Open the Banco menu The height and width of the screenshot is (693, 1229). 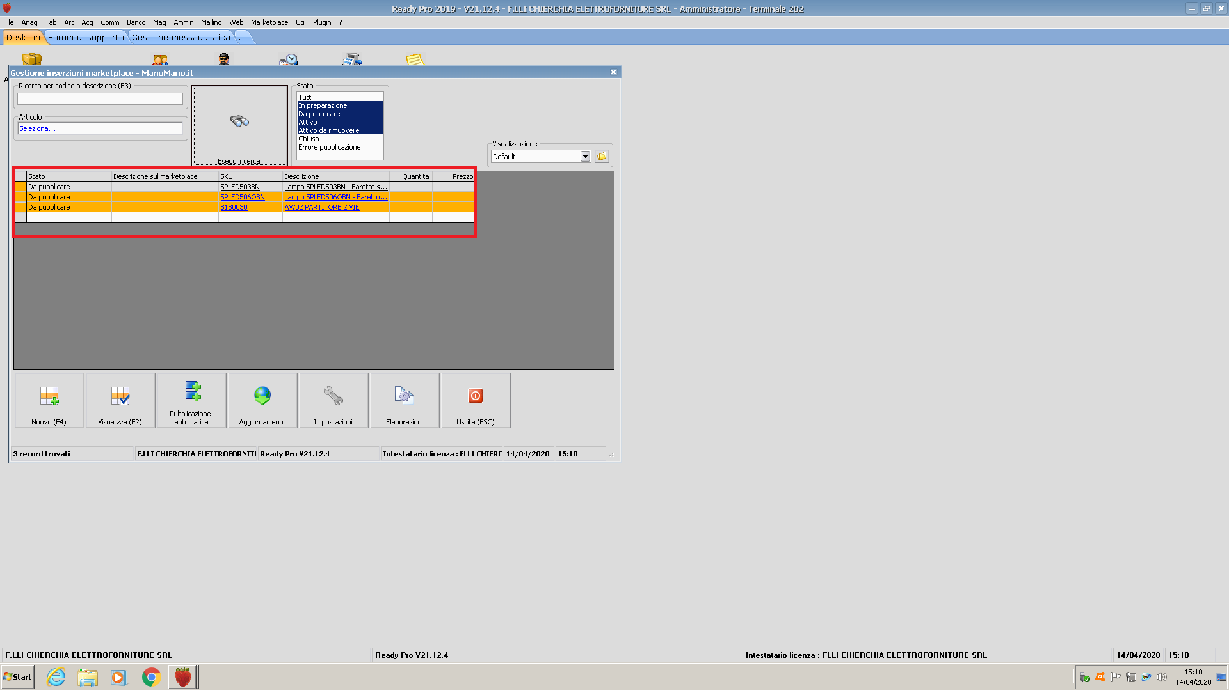[136, 22]
